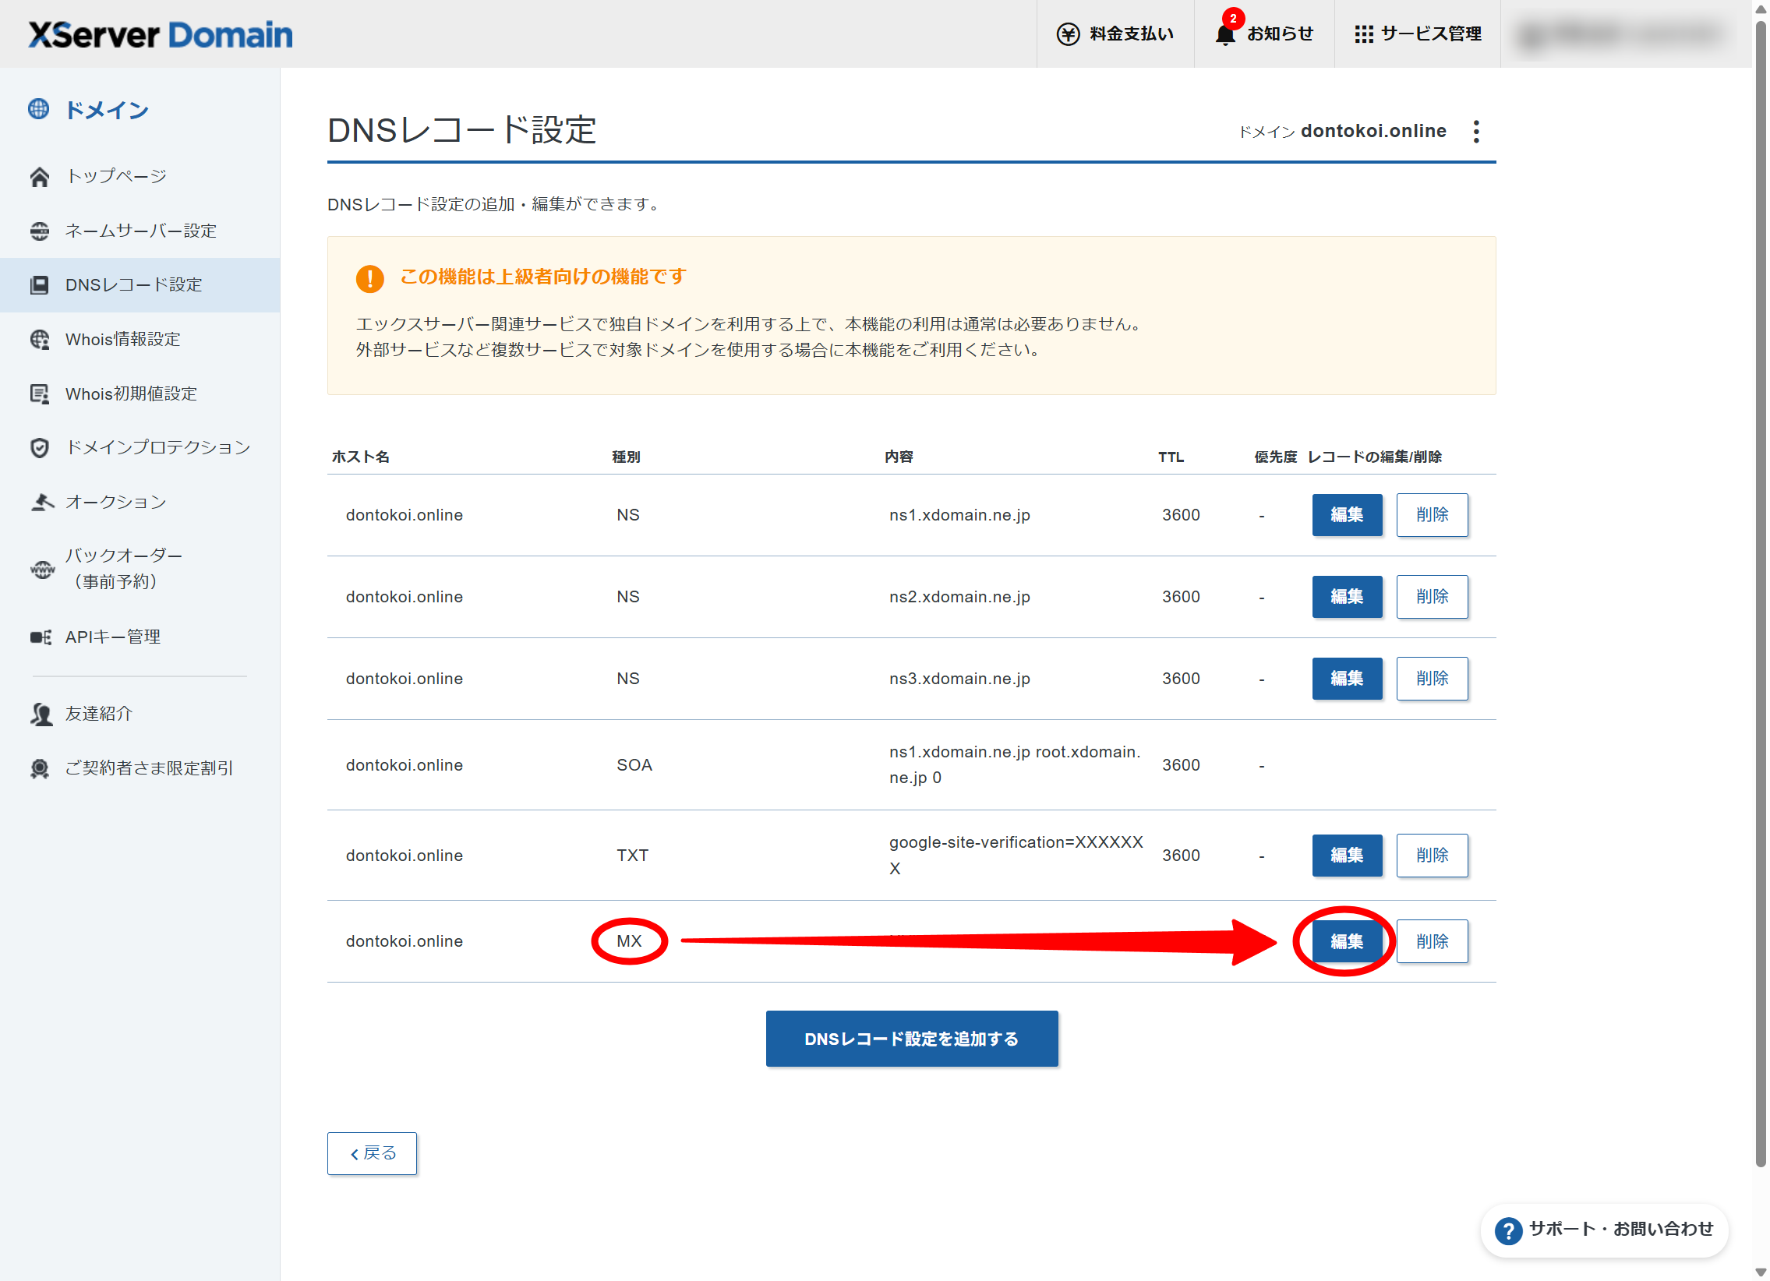Click ns1.xdomain.ne.jp content text in the NS row
The height and width of the screenshot is (1281, 1770).
tap(959, 515)
